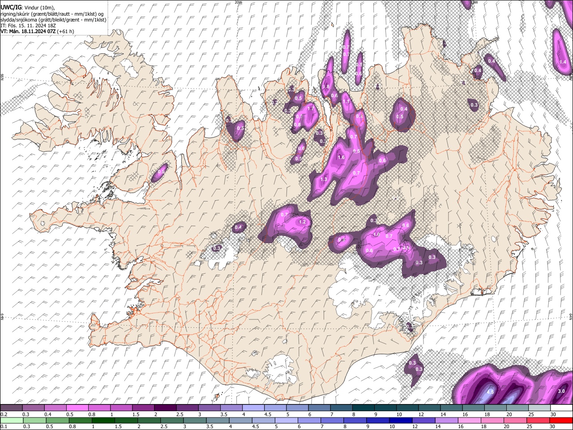
Task: Select the '2.5' label under the purple snow scale
Action: click(x=180, y=414)
